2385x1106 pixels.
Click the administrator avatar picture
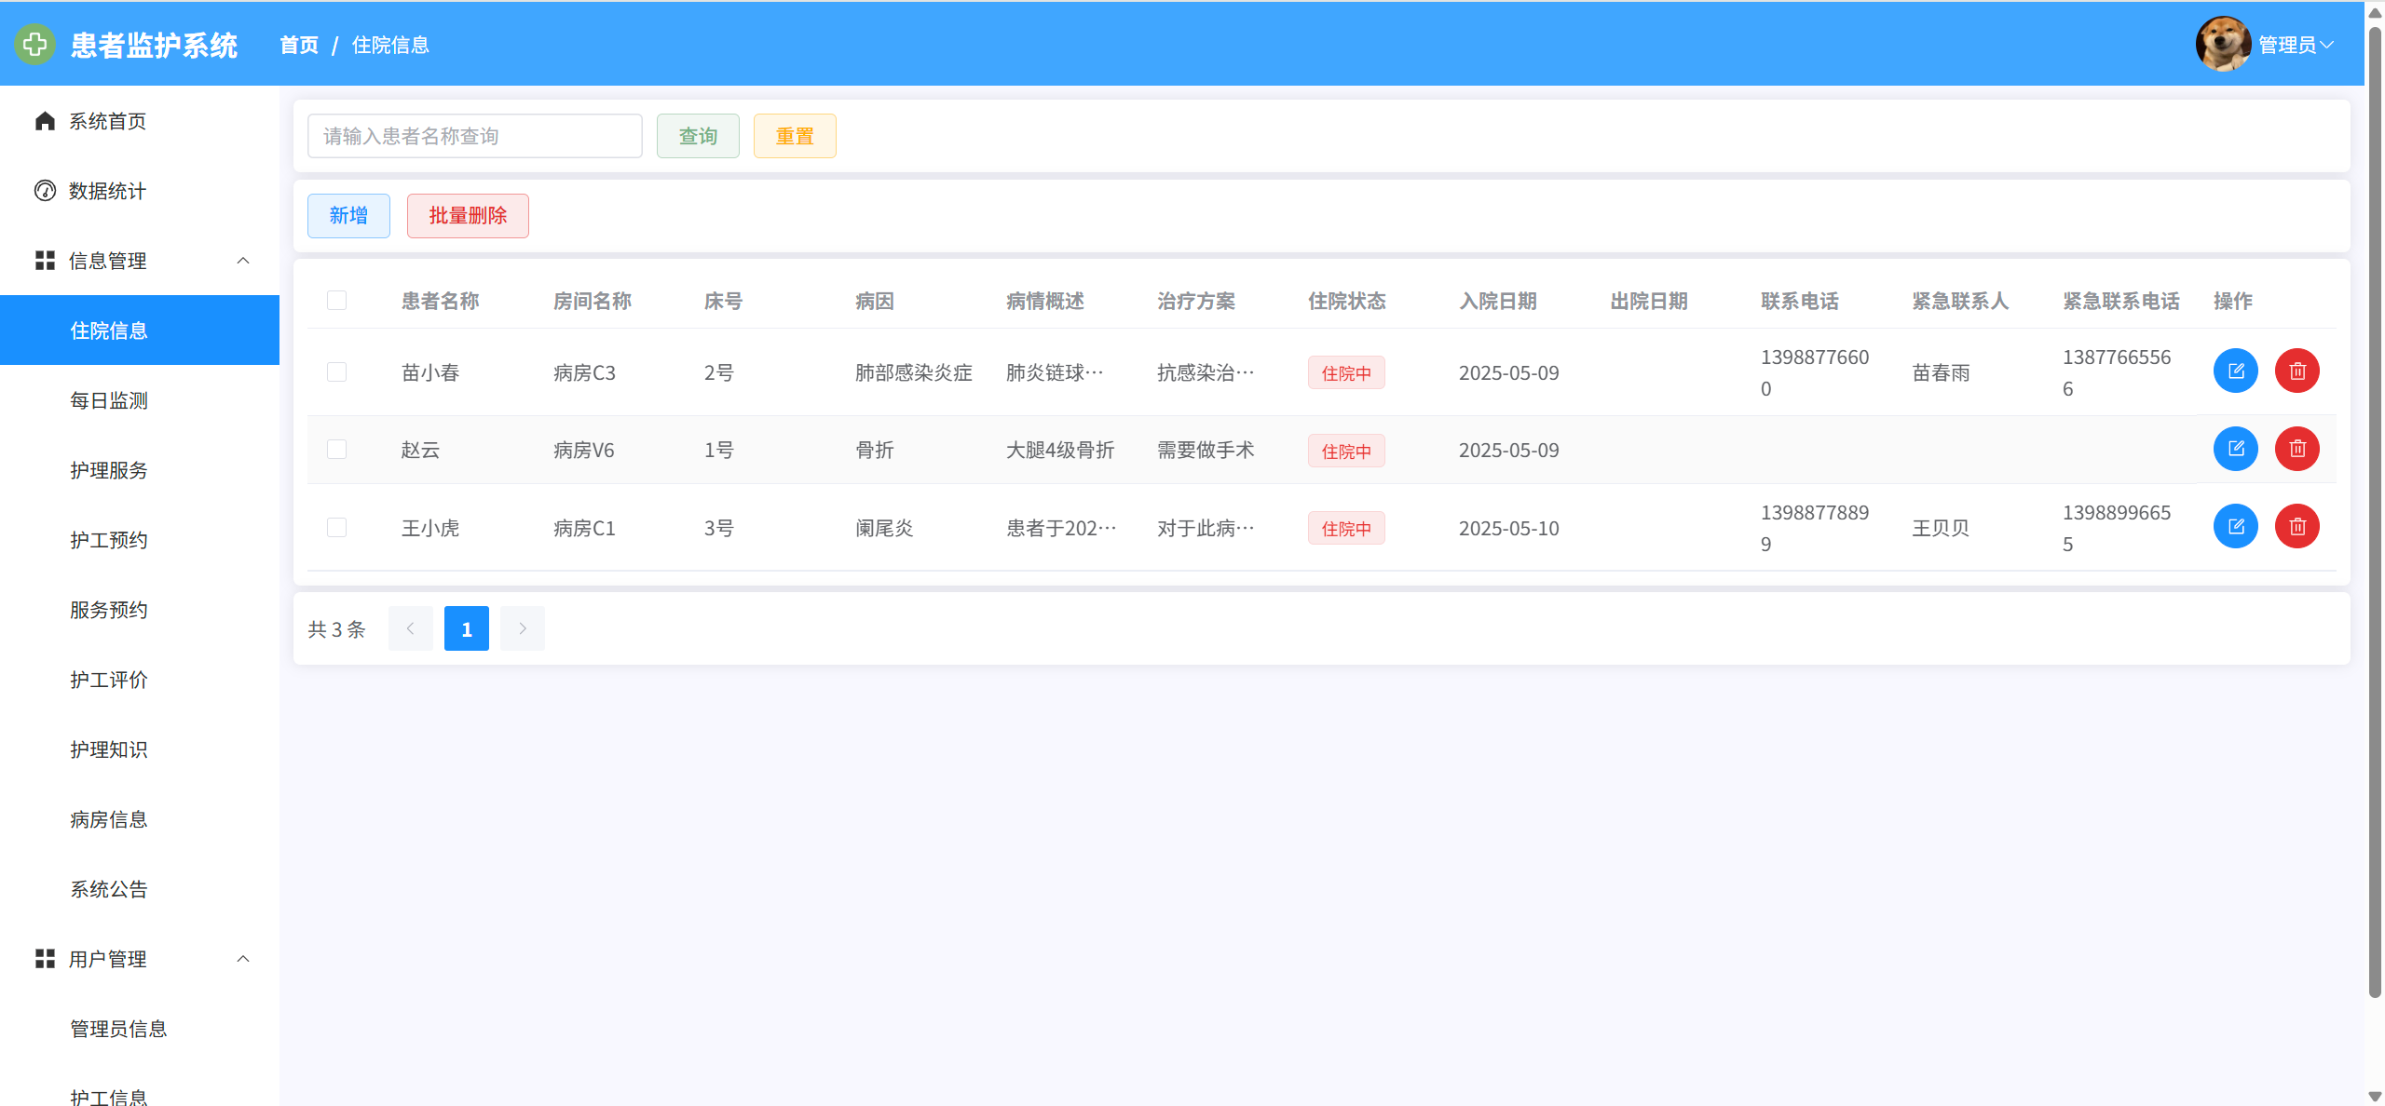pos(2222,44)
